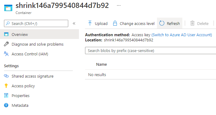Image resolution: width=216 pixels, height=115 pixels.
Task: Collapse the sidebar with the double chevron
Action: (x=74, y=23)
